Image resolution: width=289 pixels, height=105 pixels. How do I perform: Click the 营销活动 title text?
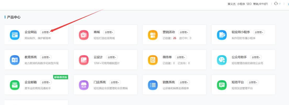tap(169, 32)
